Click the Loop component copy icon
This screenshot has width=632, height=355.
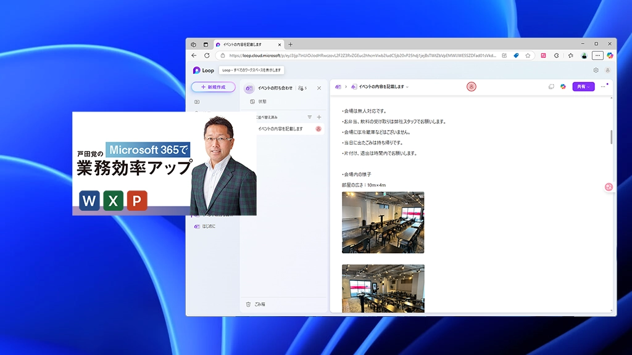[x=551, y=87]
